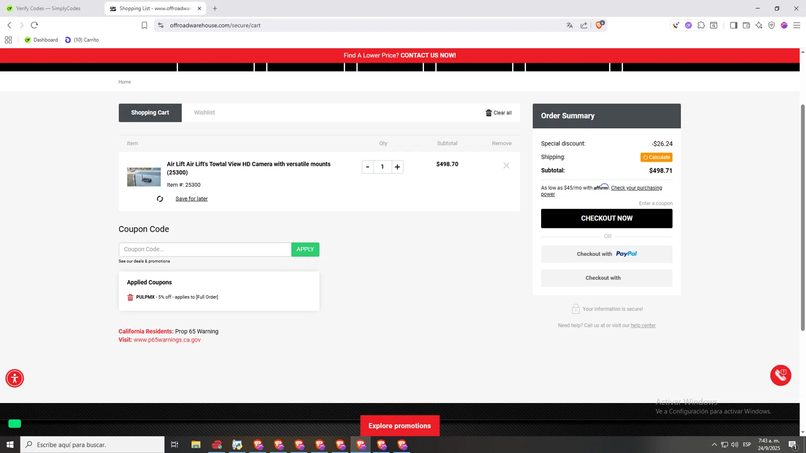Click Explore promotions button
806x453 pixels.
pyautogui.click(x=400, y=426)
